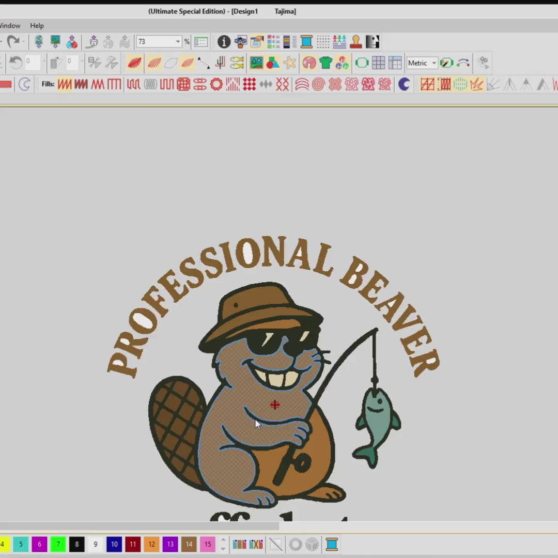Click the two yellow fish icon

[x=237, y=63]
